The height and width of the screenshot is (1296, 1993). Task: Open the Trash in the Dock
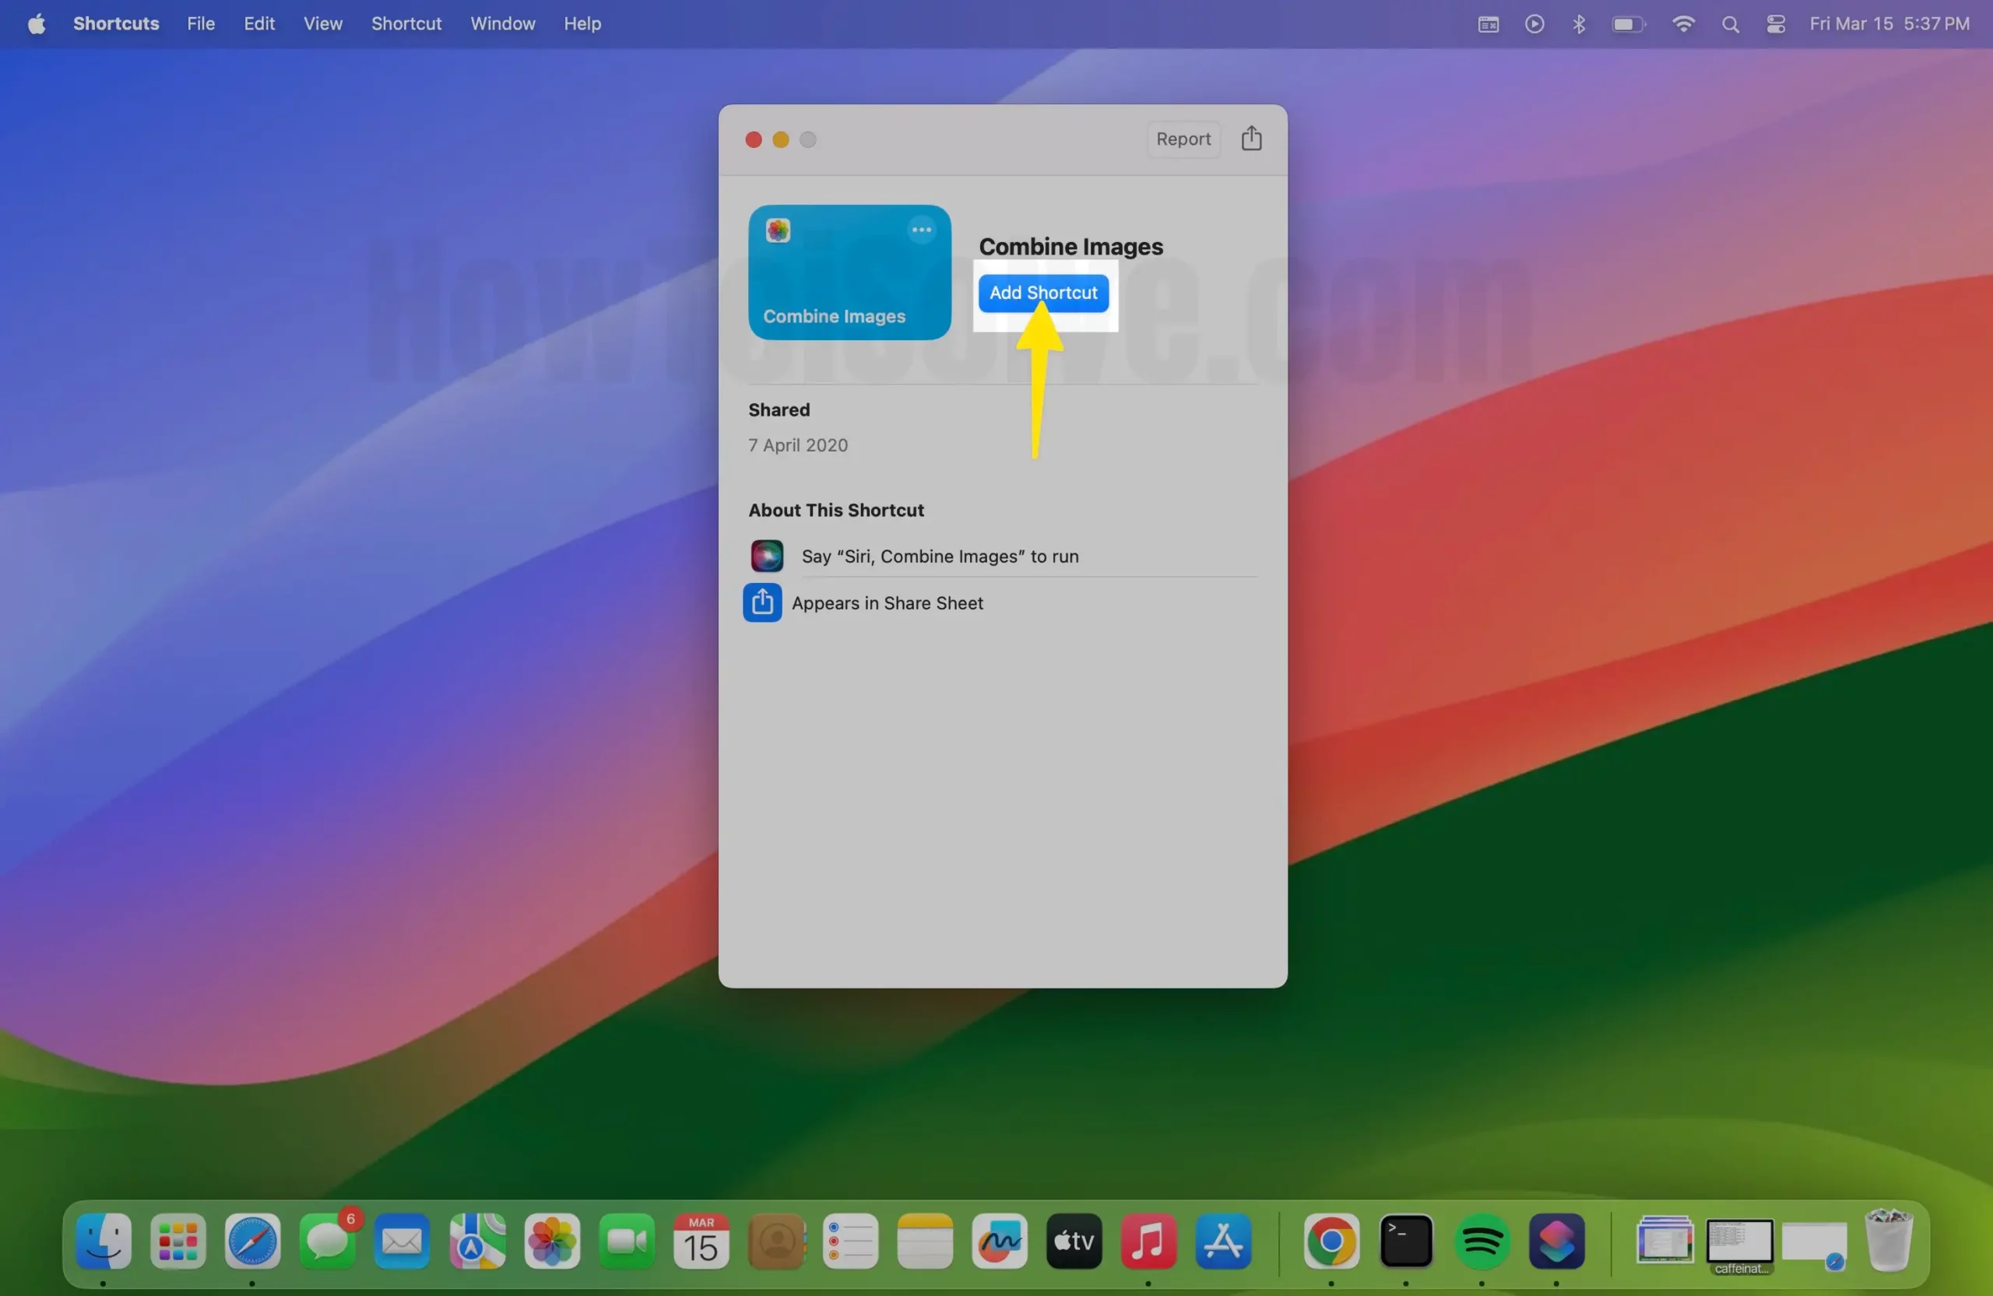1889,1240
